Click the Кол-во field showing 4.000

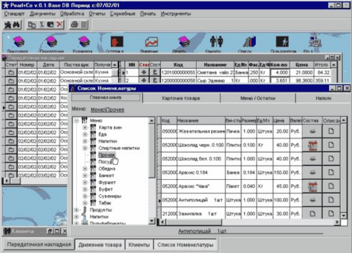279,73
